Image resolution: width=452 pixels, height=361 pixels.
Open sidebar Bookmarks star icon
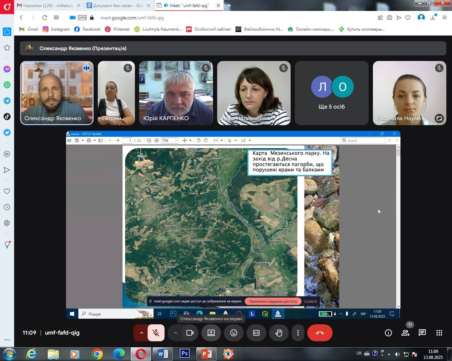(x=7, y=48)
